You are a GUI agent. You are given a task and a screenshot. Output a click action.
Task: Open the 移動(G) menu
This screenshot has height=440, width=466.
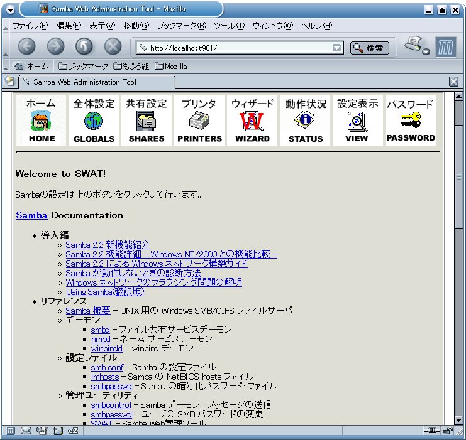(x=136, y=26)
